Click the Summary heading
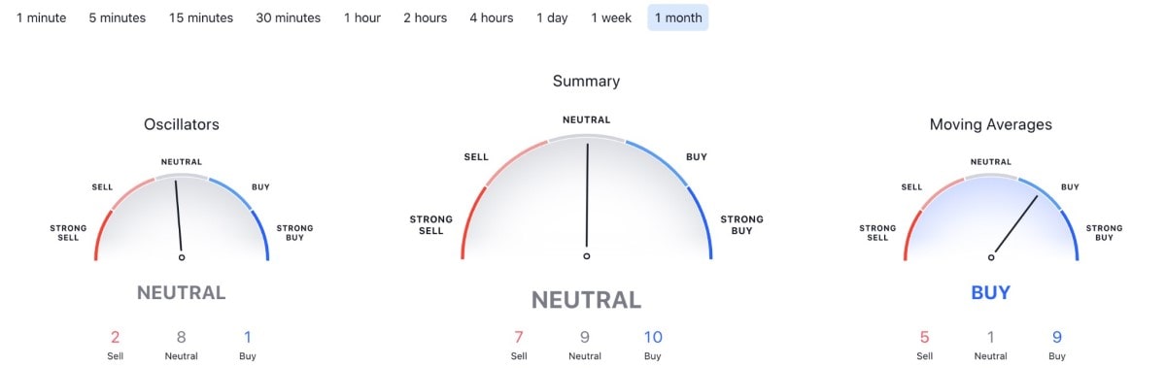Image resolution: width=1166 pixels, height=368 pixels. point(586,82)
